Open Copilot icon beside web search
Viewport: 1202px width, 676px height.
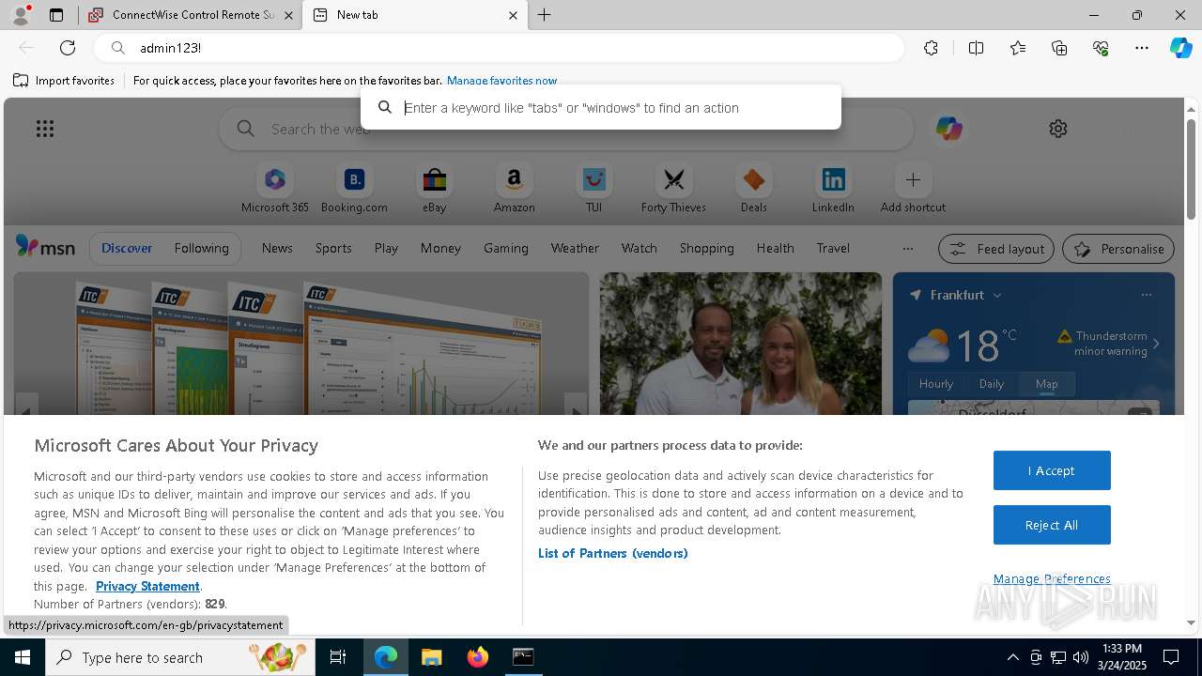[948, 129]
